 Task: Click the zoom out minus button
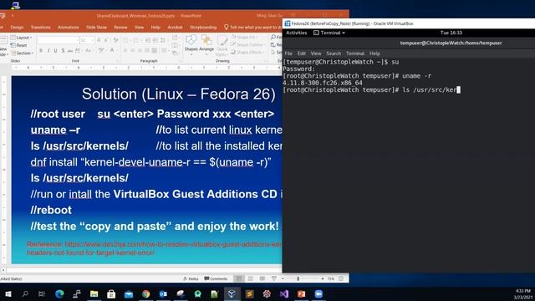283,278
